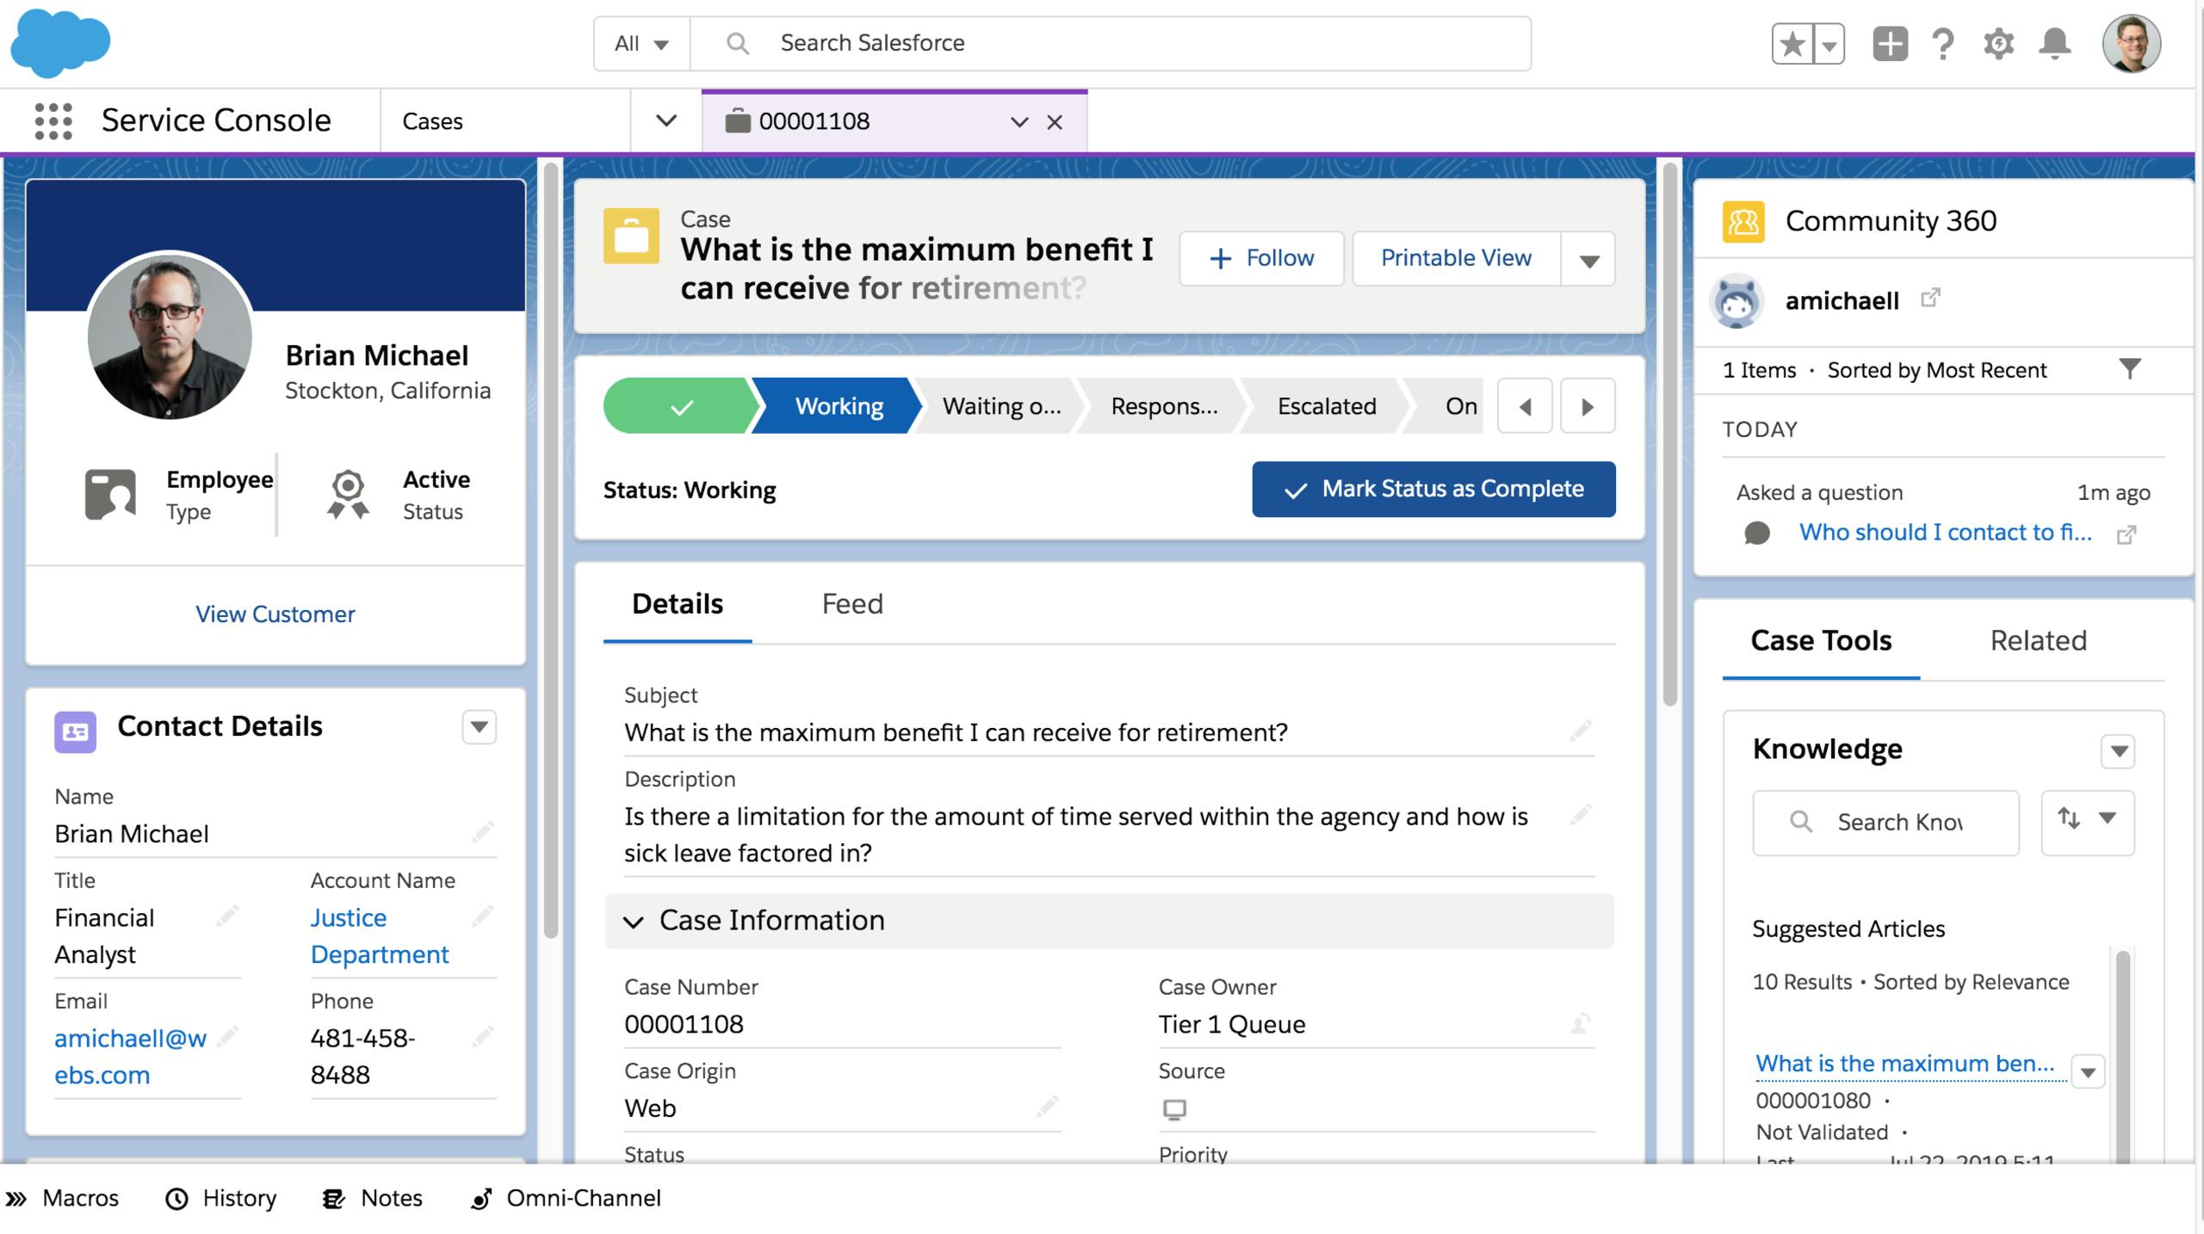Edit the Phone field pencil
The width and height of the screenshot is (2204, 1234).
[482, 1036]
